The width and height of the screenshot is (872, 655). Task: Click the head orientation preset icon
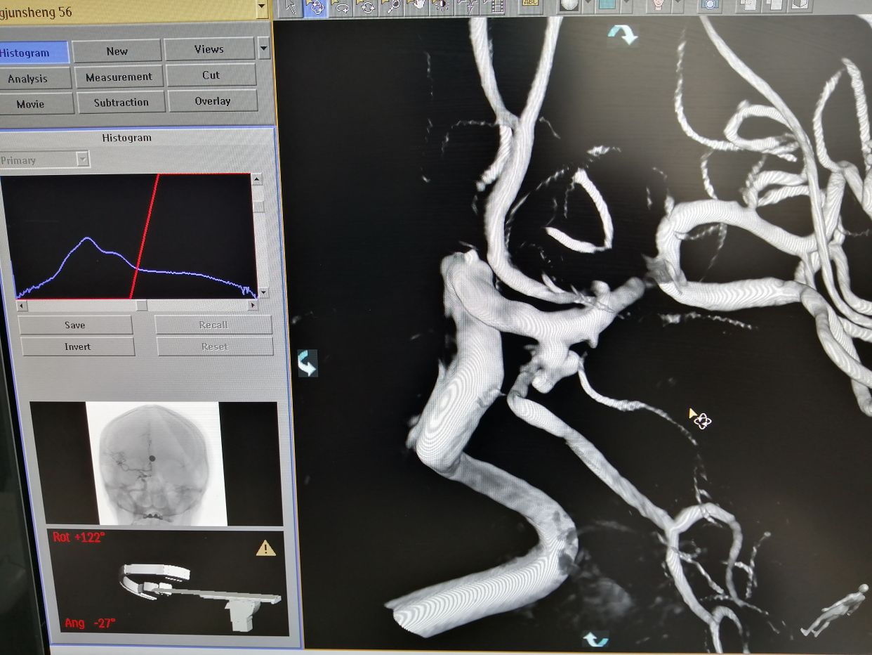(658, 6)
